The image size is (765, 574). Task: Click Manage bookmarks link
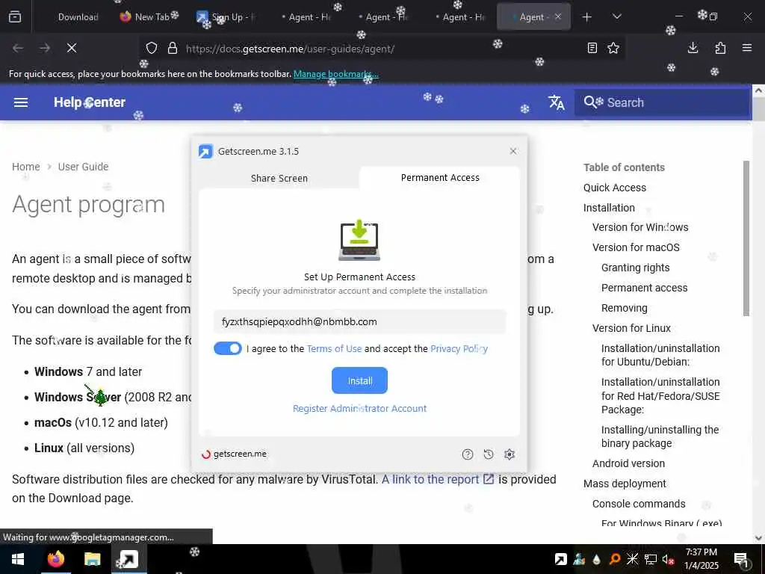335,74
